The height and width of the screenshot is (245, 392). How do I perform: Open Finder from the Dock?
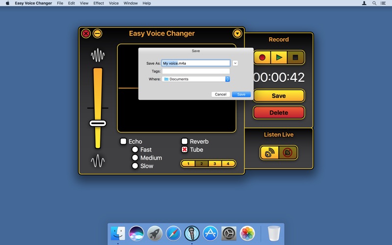tap(118, 233)
